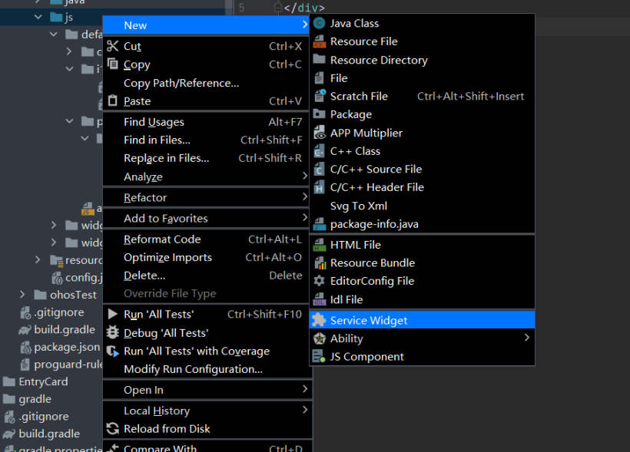Click the Debug 'All Tests' bug icon
Screen dimensions: 630x452
click(x=113, y=333)
